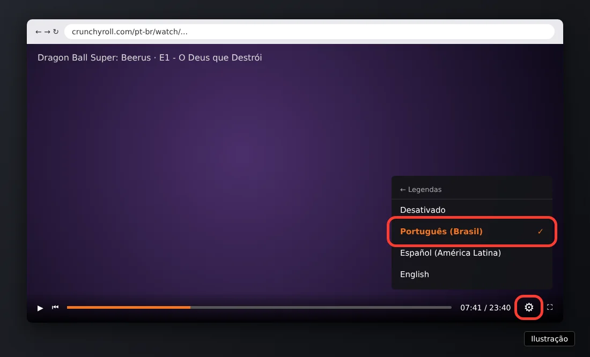
Task: Select Desativado to turn off subtitles
Action: coord(472,210)
